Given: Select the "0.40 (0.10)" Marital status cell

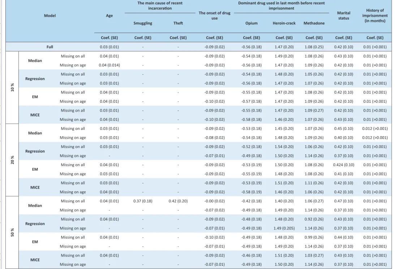Looking at the screenshot, I should tap(344, 137).
